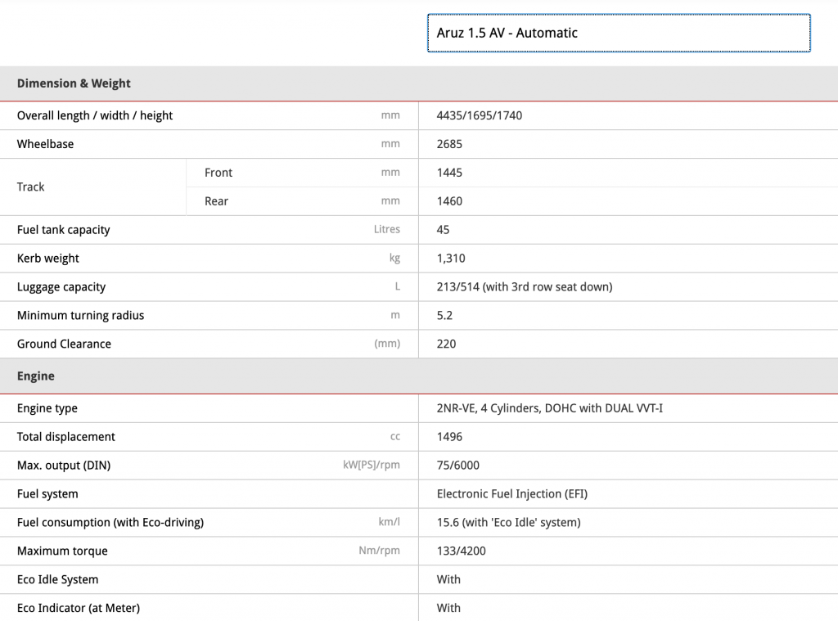Image resolution: width=838 pixels, height=621 pixels.
Task: Click the Track row label
Action: tap(31, 187)
